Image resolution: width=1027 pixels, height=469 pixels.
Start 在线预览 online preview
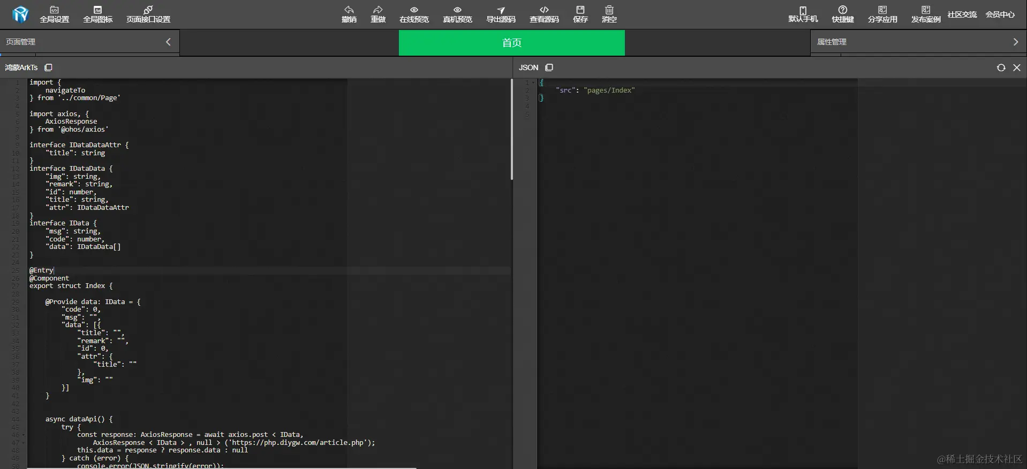414,14
